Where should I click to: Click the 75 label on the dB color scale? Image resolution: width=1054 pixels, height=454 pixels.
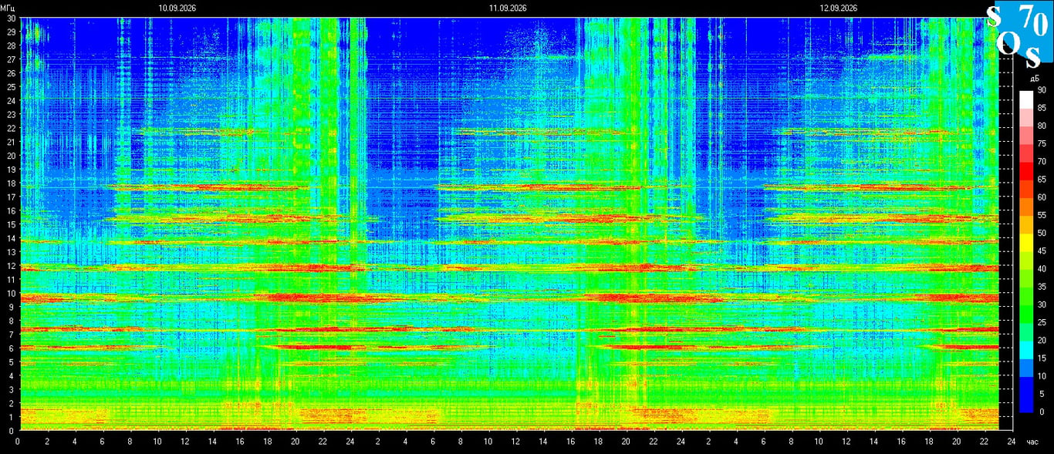[1042, 143]
